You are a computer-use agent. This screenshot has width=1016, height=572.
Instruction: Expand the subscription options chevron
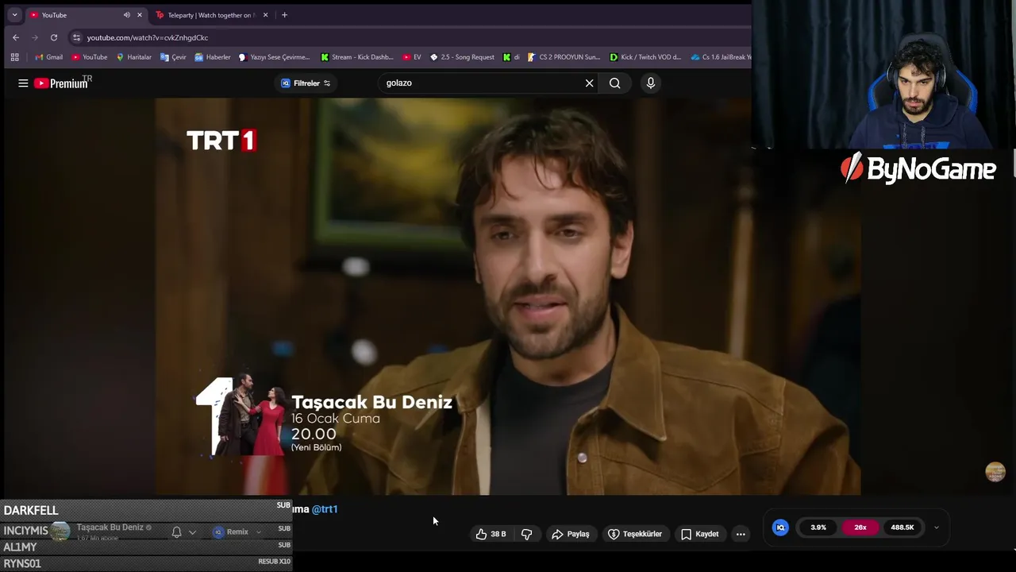tap(192, 532)
